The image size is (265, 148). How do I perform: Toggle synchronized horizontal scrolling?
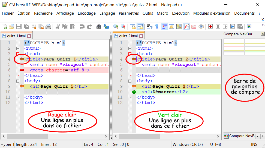coord(140,27)
